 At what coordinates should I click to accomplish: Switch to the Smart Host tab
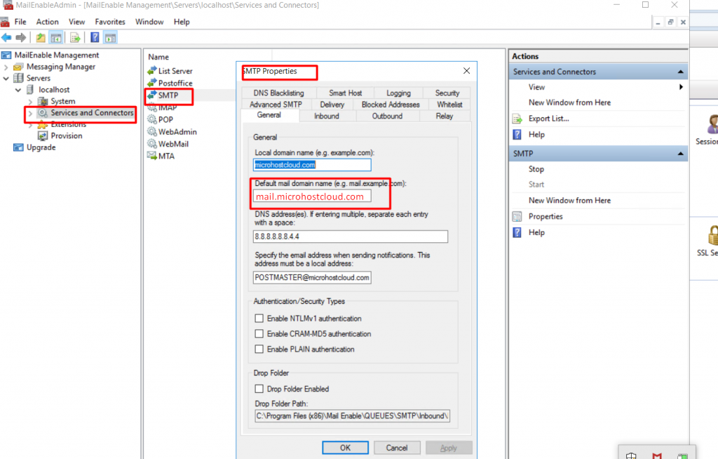tap(345, 93)
